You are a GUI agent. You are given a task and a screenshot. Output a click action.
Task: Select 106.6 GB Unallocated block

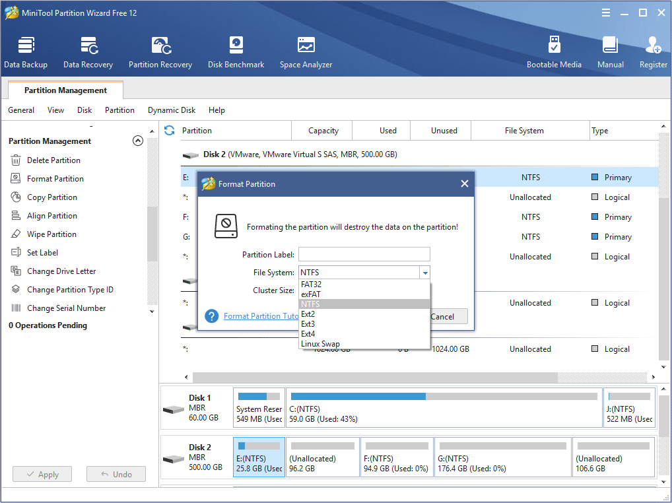[x=614, y=457]
